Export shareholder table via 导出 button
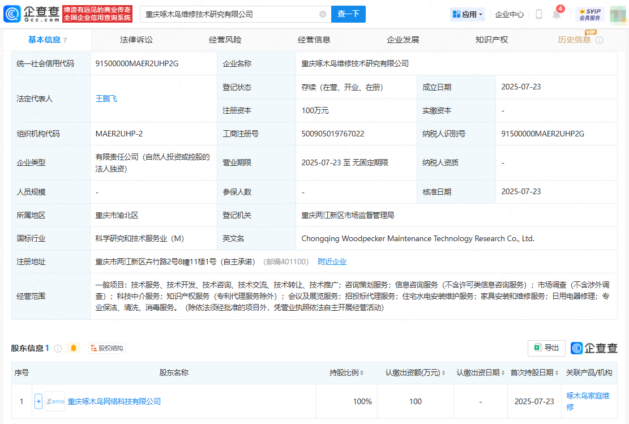 (x=546, y=348)
